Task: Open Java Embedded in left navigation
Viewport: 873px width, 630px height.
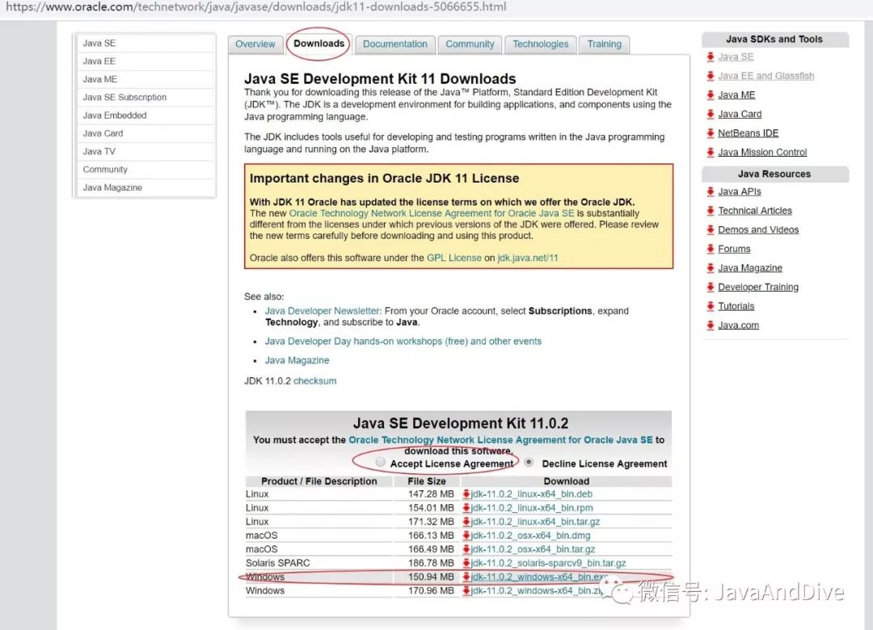Action: click(x=145, y=115)
